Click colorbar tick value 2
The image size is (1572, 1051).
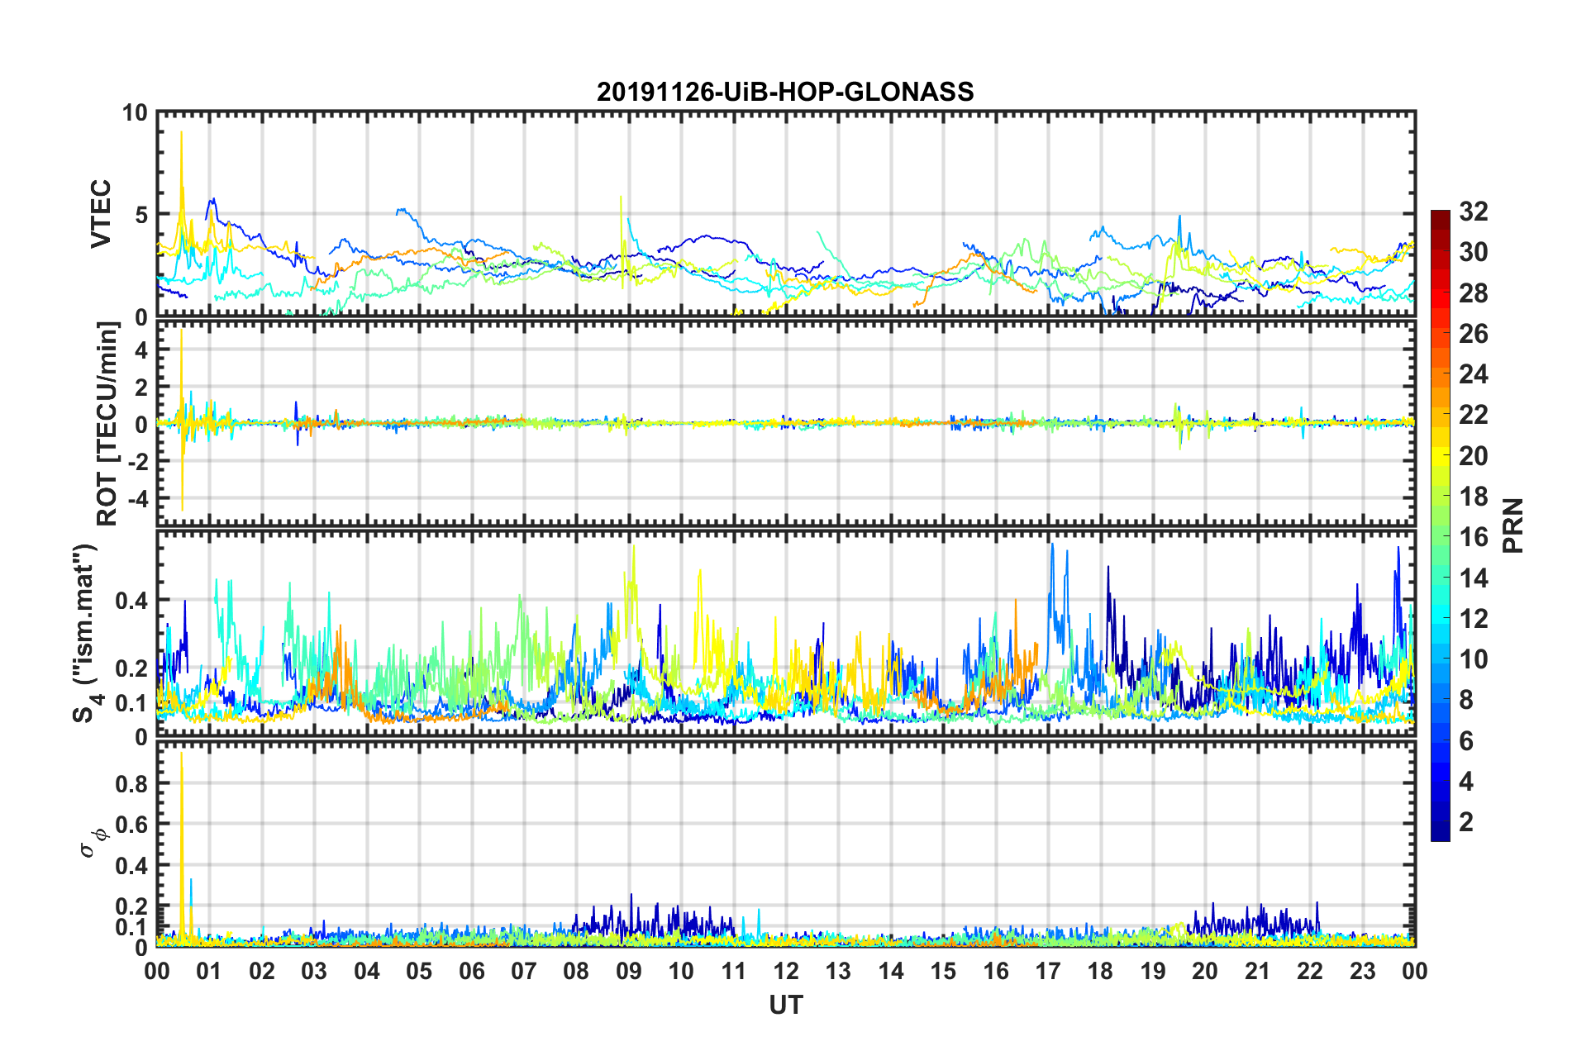(1466, 822)
